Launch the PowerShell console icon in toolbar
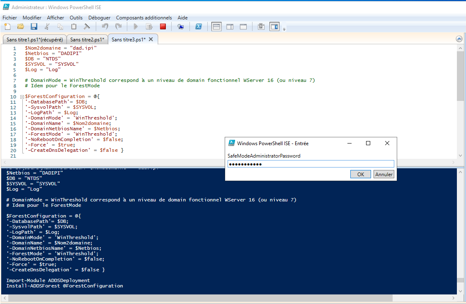This screenshot has width=466, height=304. (x=199, y=27)
